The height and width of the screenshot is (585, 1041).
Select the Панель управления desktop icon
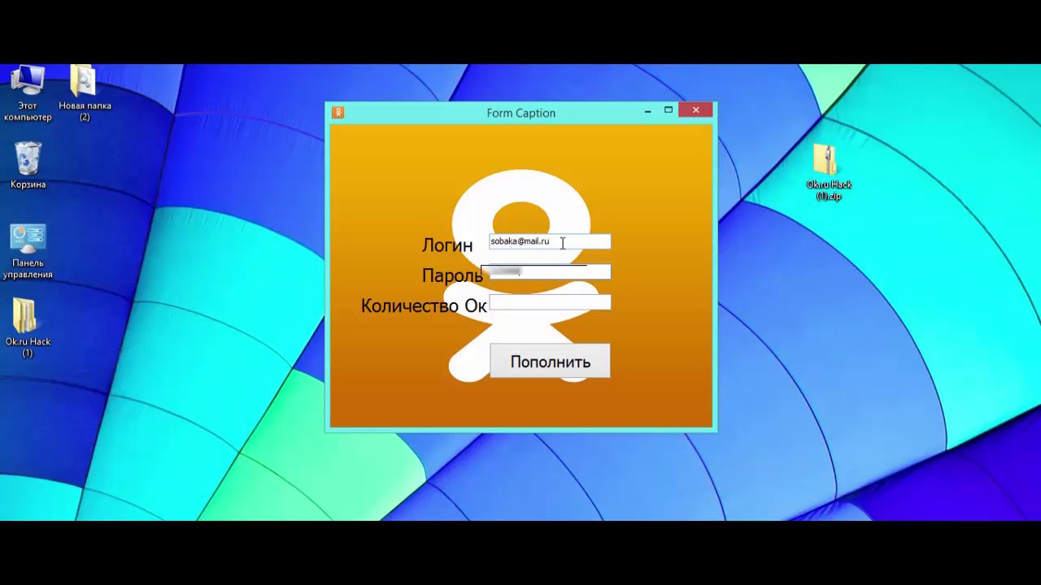tap(28, 252)
